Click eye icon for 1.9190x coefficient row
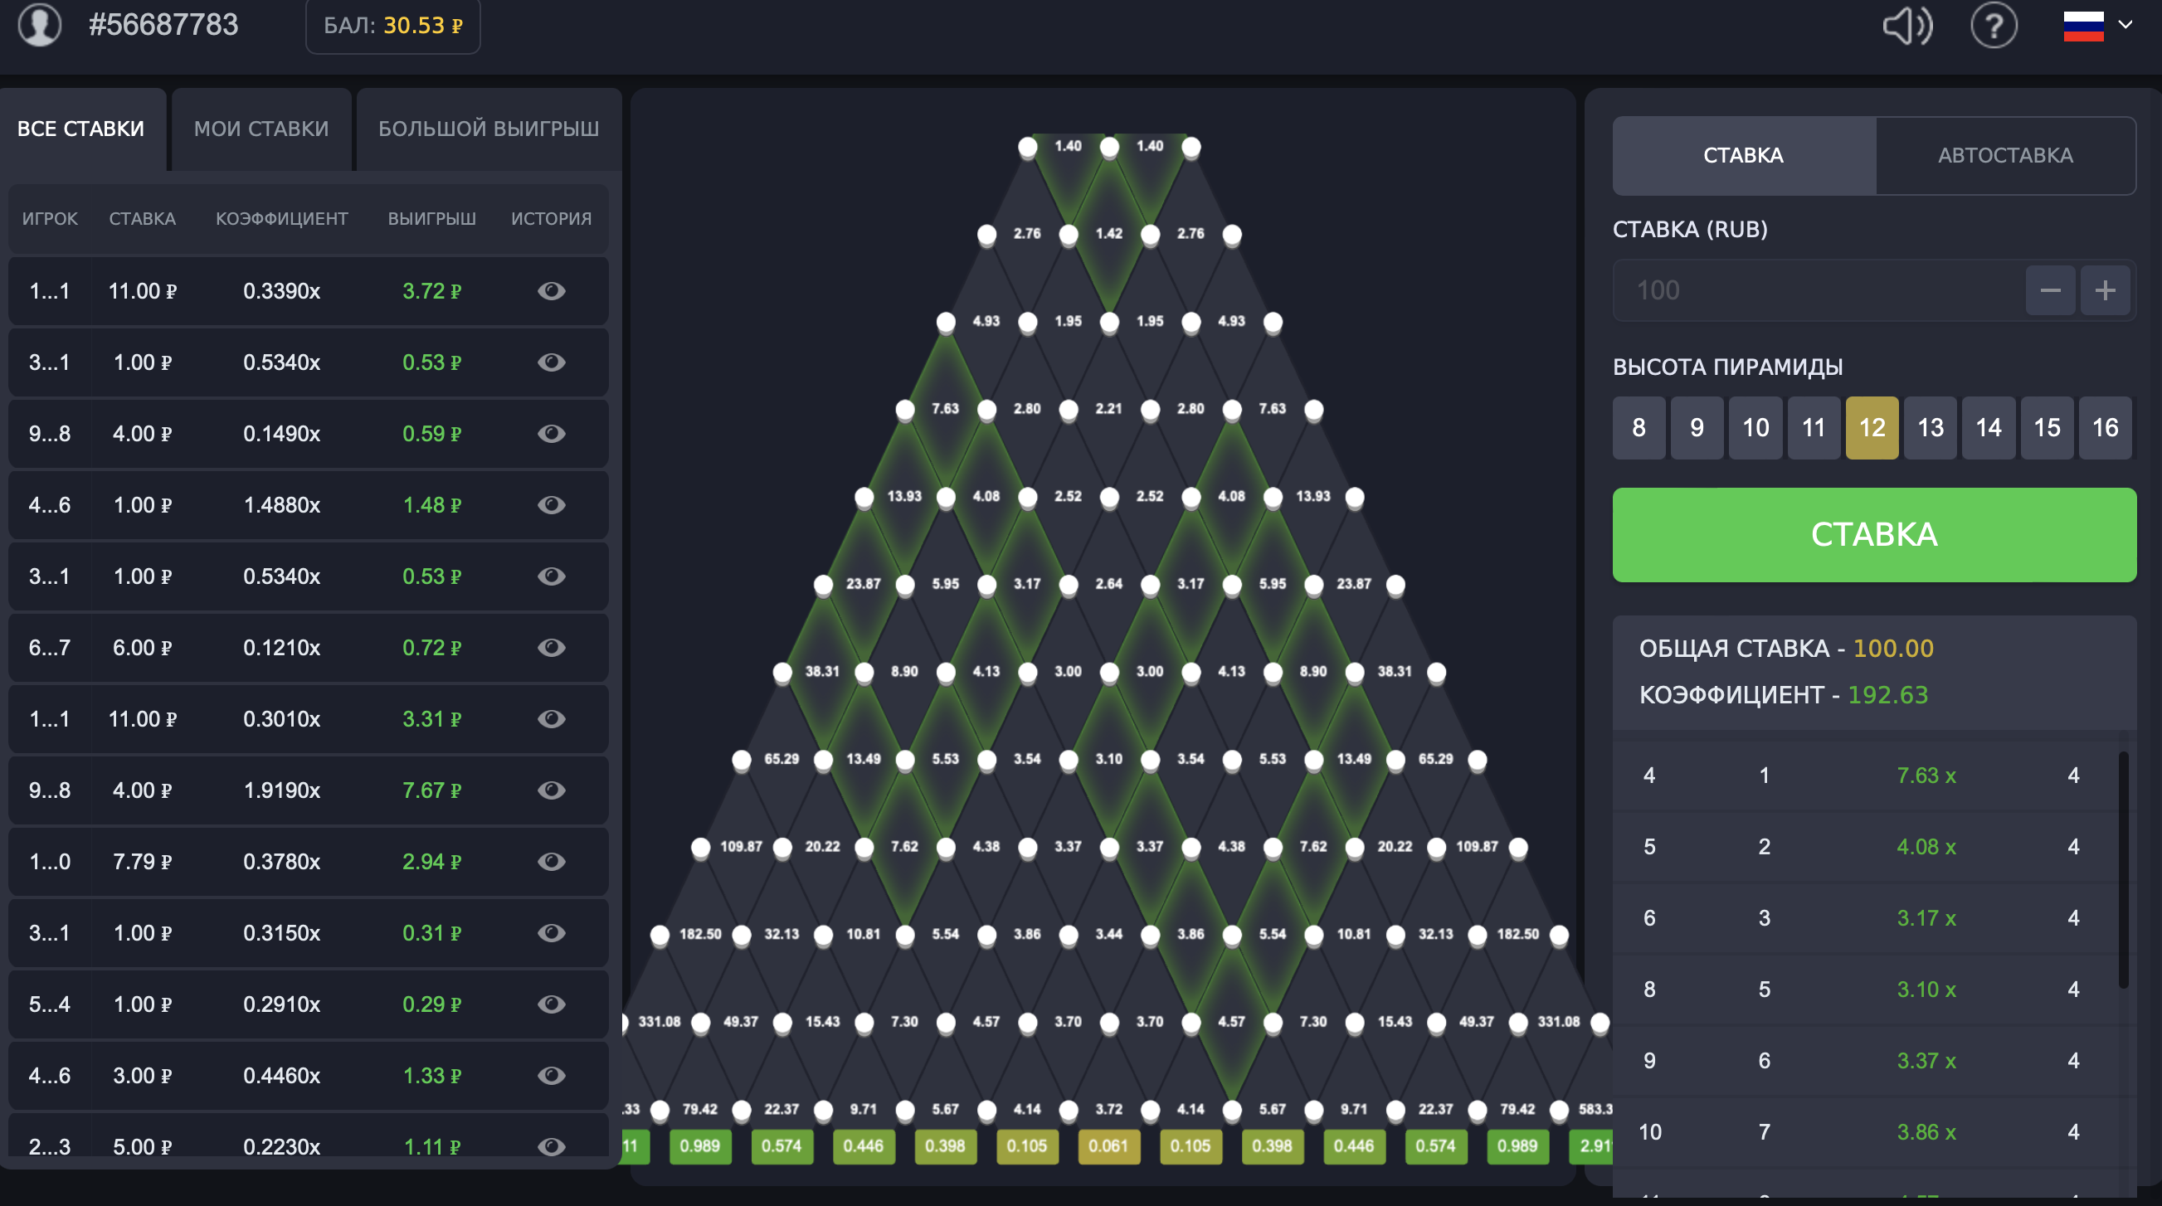Viewport: 2162px width, 1206px height. [552, 790]
